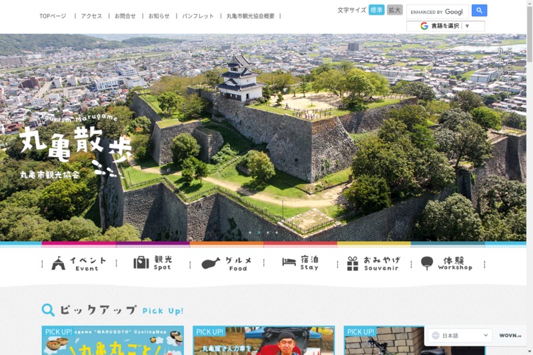This screenshot has width=533, height=355.
Task: Click the Food drumstick icon
Action: pos(211,263)
